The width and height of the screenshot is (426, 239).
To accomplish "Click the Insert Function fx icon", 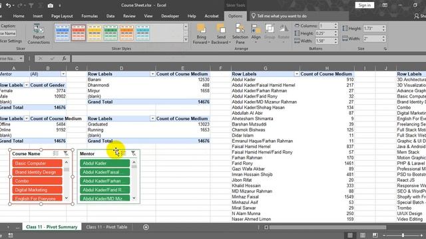I will pos(64,58).
